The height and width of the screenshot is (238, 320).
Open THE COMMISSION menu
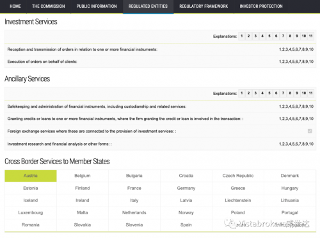click(49, 6)
